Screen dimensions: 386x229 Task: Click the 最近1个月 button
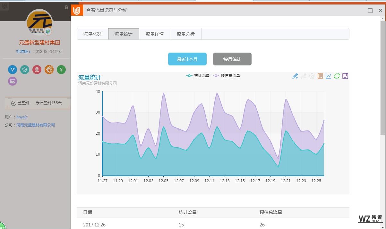click(187, 59)
